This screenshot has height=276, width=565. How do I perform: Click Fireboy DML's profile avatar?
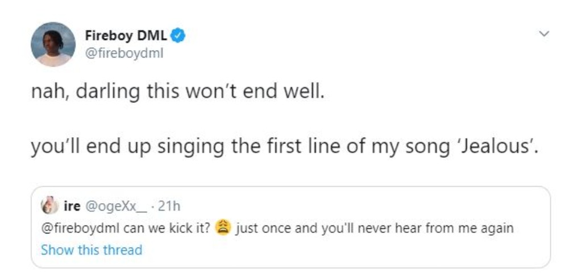(53, 44)
